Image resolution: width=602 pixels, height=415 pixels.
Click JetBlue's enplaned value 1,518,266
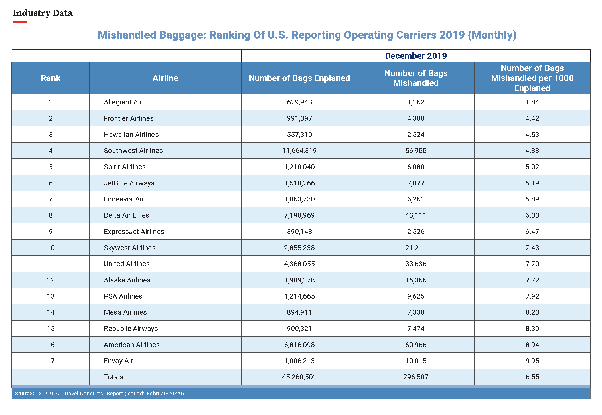pos(299,183)
